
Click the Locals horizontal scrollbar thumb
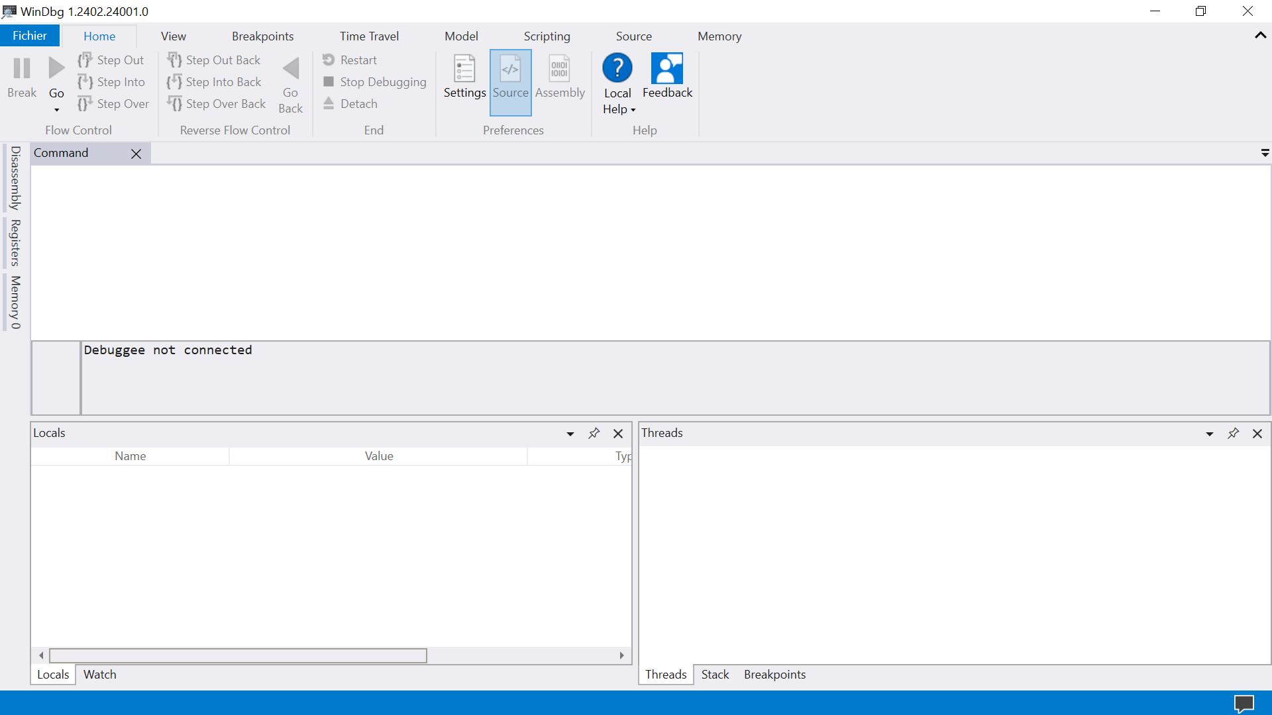(238, 655)
